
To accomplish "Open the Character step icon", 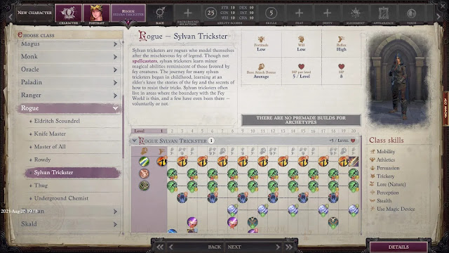I will [x=68, y=13].
